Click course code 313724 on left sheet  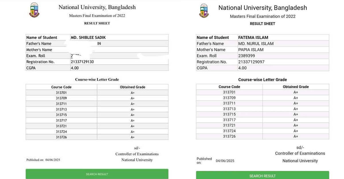61,132
